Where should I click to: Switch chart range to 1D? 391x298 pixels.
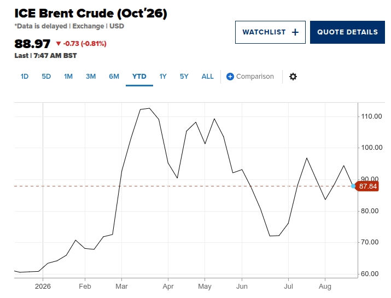[x=25, y=77]
